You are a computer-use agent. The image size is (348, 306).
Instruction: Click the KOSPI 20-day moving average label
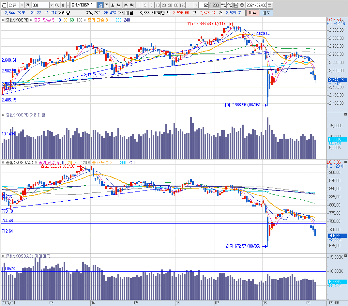[x=65, y=20]
